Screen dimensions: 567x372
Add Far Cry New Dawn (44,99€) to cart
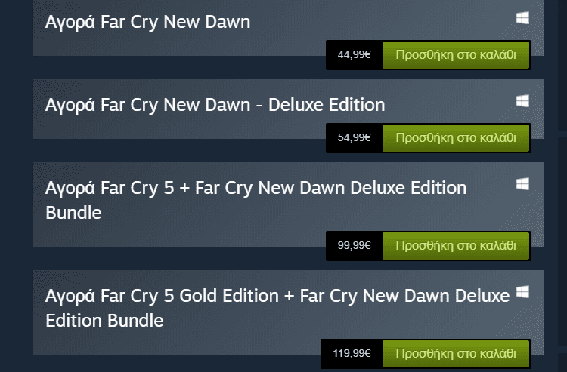(x=456, y=55)
